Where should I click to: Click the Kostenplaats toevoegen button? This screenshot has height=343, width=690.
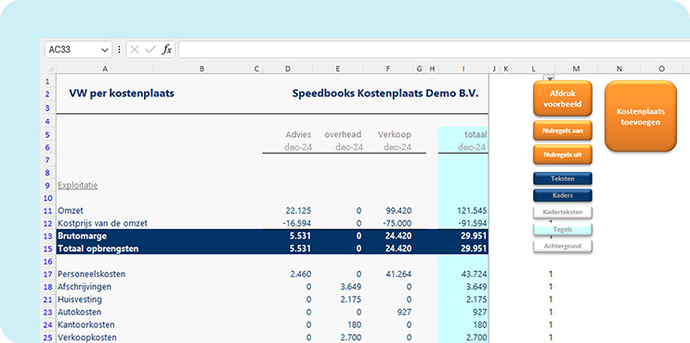[640, 117]
